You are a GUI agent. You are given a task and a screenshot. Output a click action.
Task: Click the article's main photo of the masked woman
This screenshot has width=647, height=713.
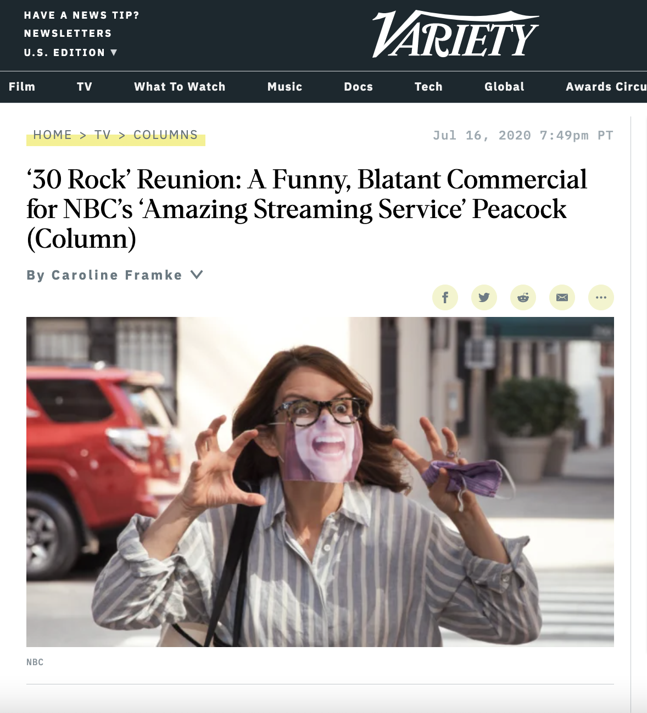[x=320, y=482]
